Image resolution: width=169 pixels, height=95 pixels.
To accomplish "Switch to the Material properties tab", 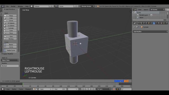I will (x=159, y=23).
